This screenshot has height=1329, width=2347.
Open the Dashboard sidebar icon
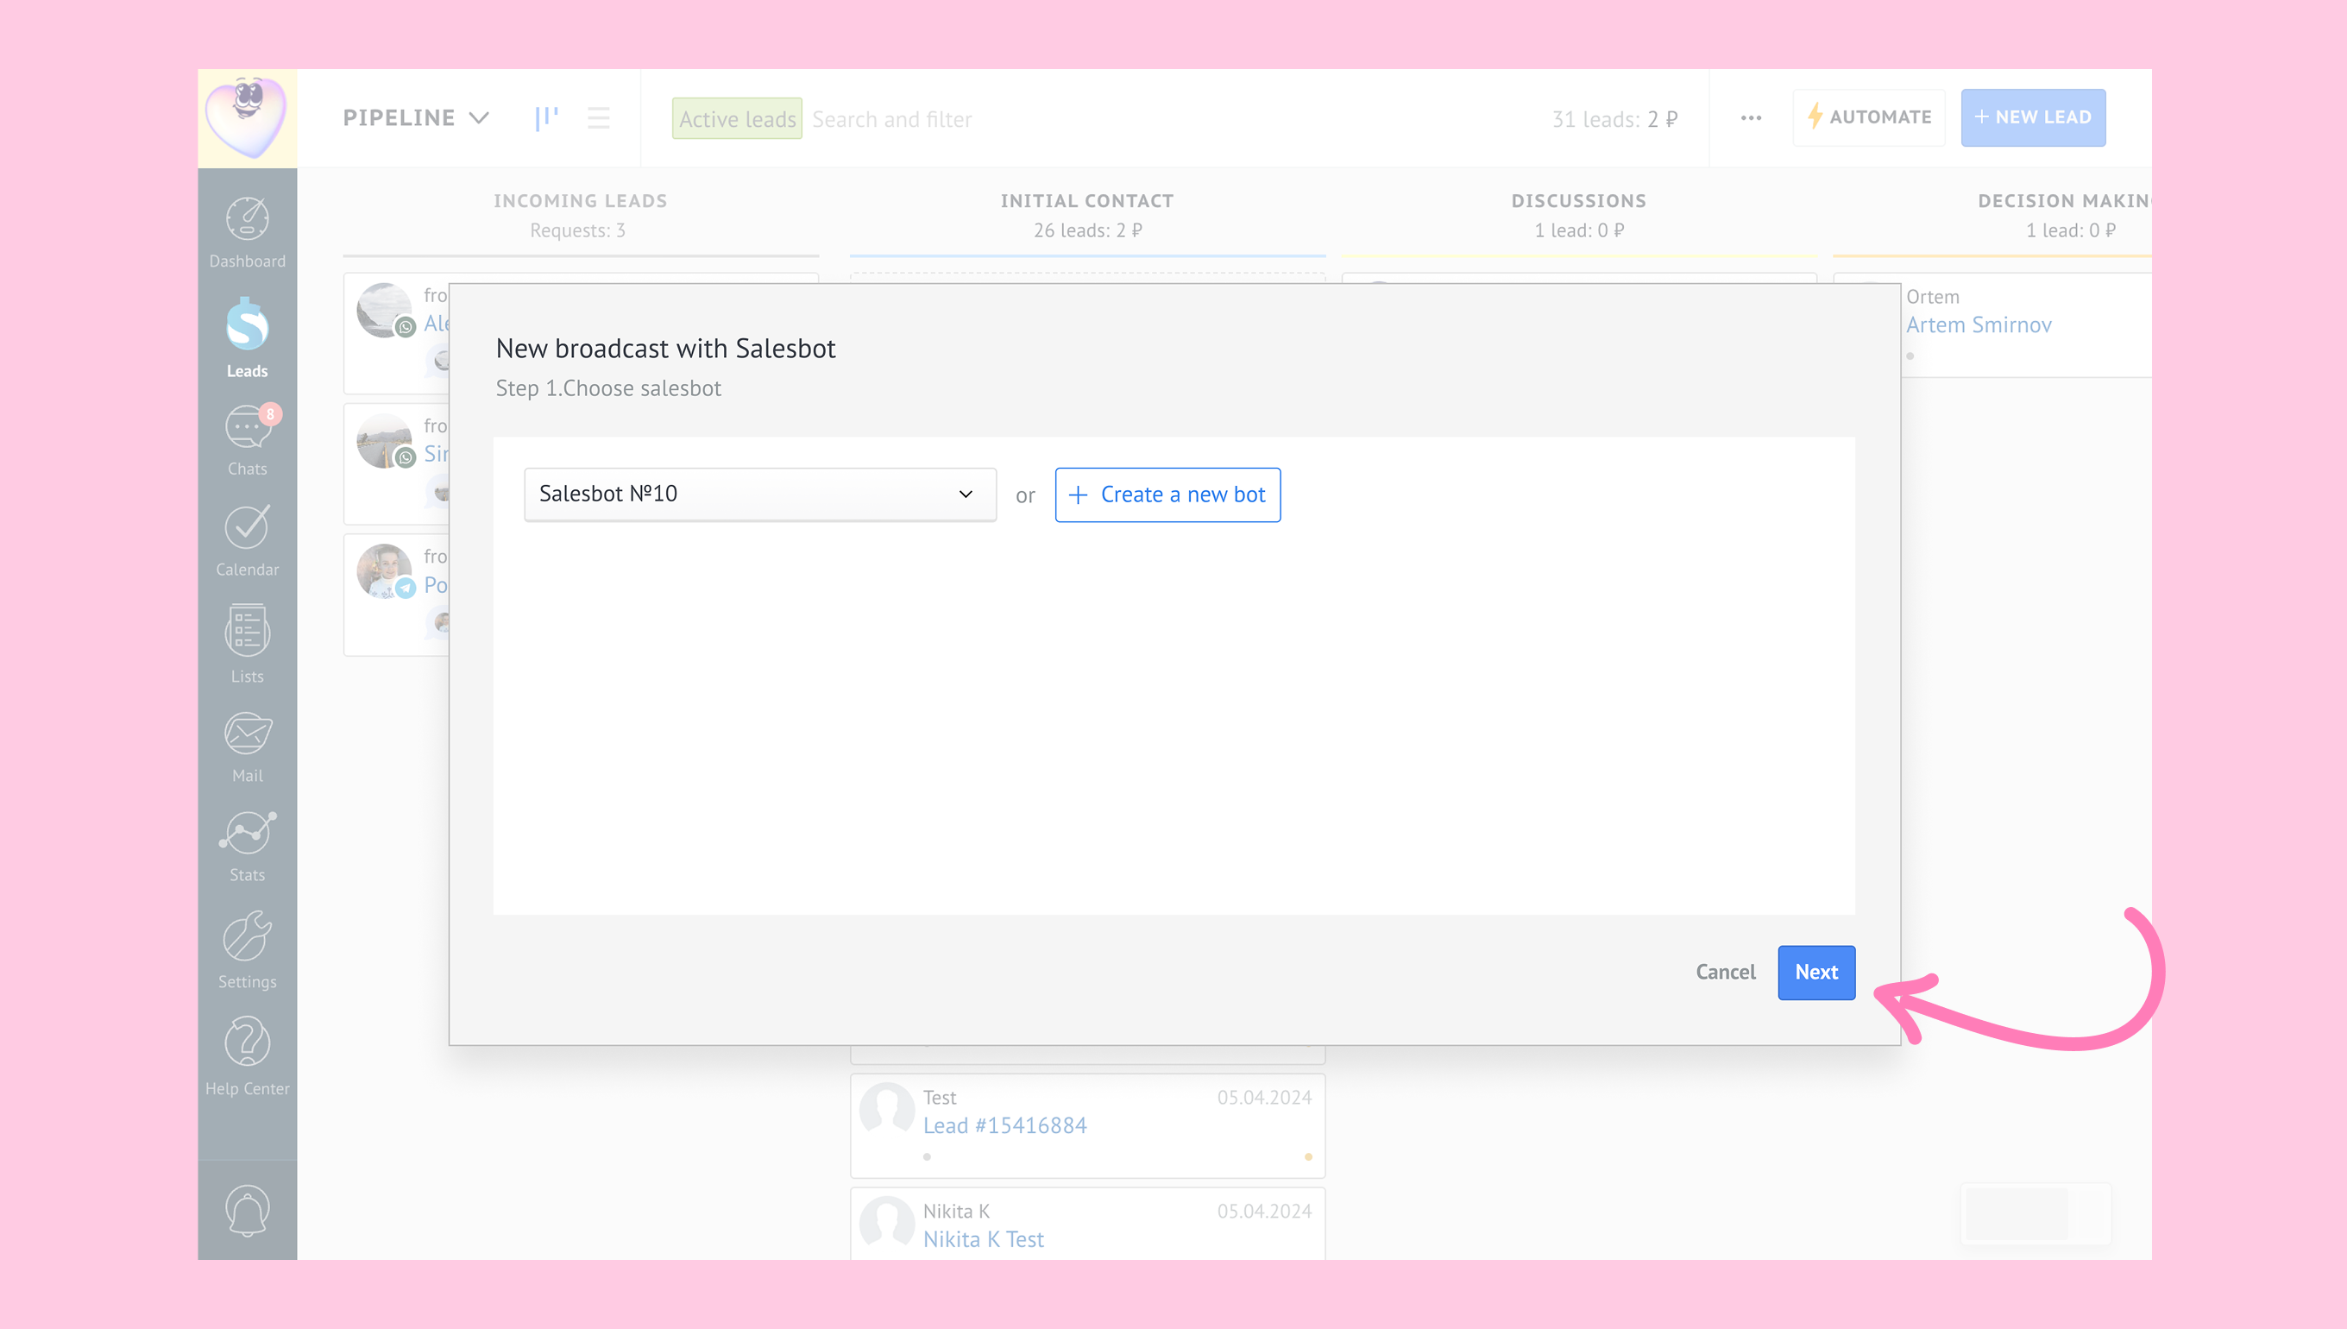pyautogui.click(x=248, y=220)
